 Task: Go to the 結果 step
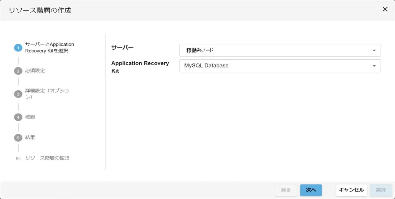(30, 137)
